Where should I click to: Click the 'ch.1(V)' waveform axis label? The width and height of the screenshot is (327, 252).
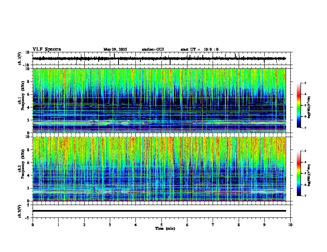click(x=20, y=58)
